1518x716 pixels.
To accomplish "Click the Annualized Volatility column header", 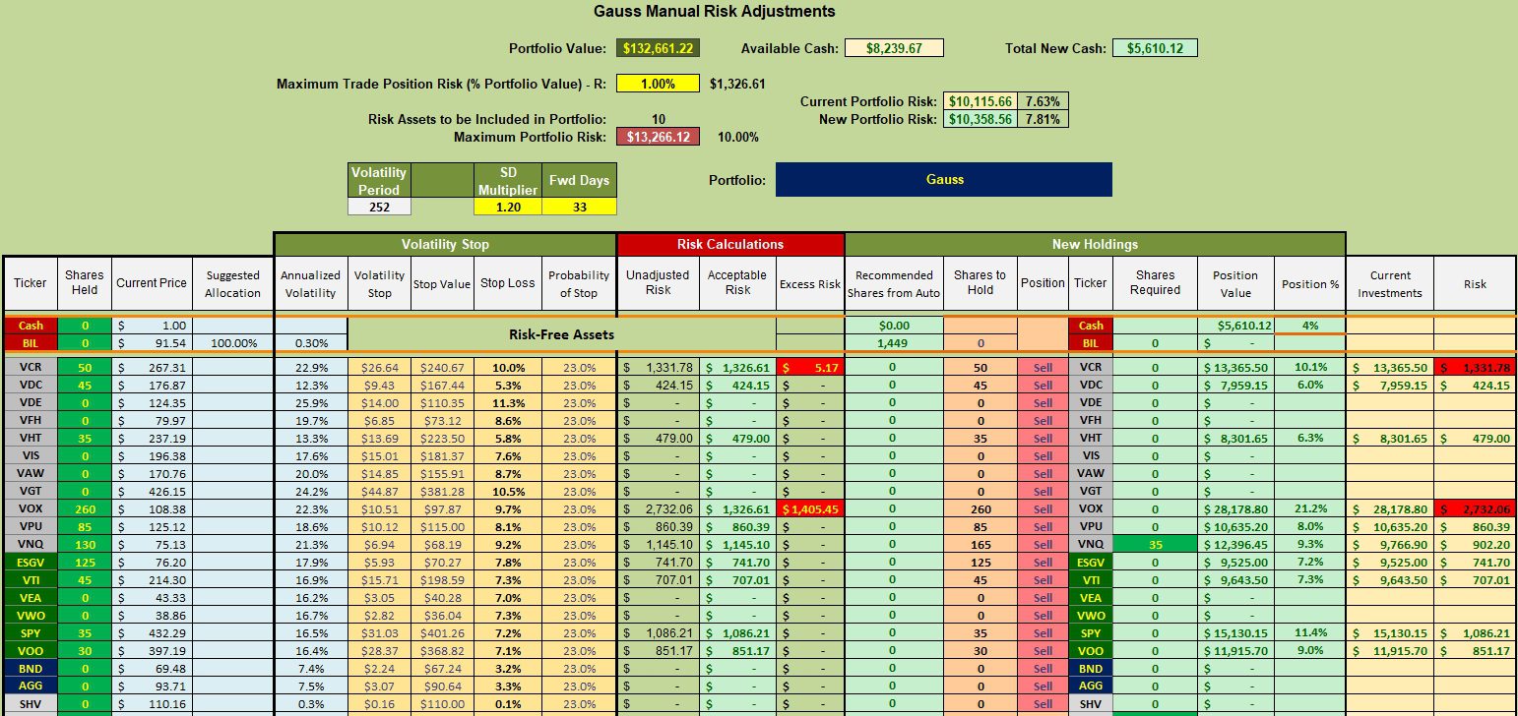I will pyautogui.click(x=310, y=283).
